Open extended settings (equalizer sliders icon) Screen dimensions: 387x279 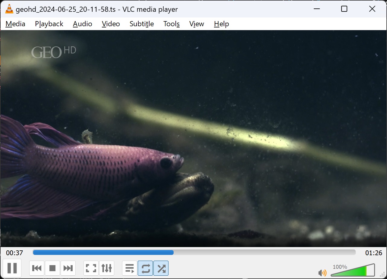(107, 268)
